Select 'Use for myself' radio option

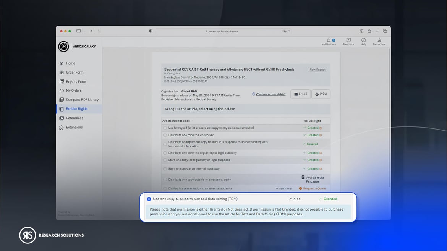[x=165, y=128]
